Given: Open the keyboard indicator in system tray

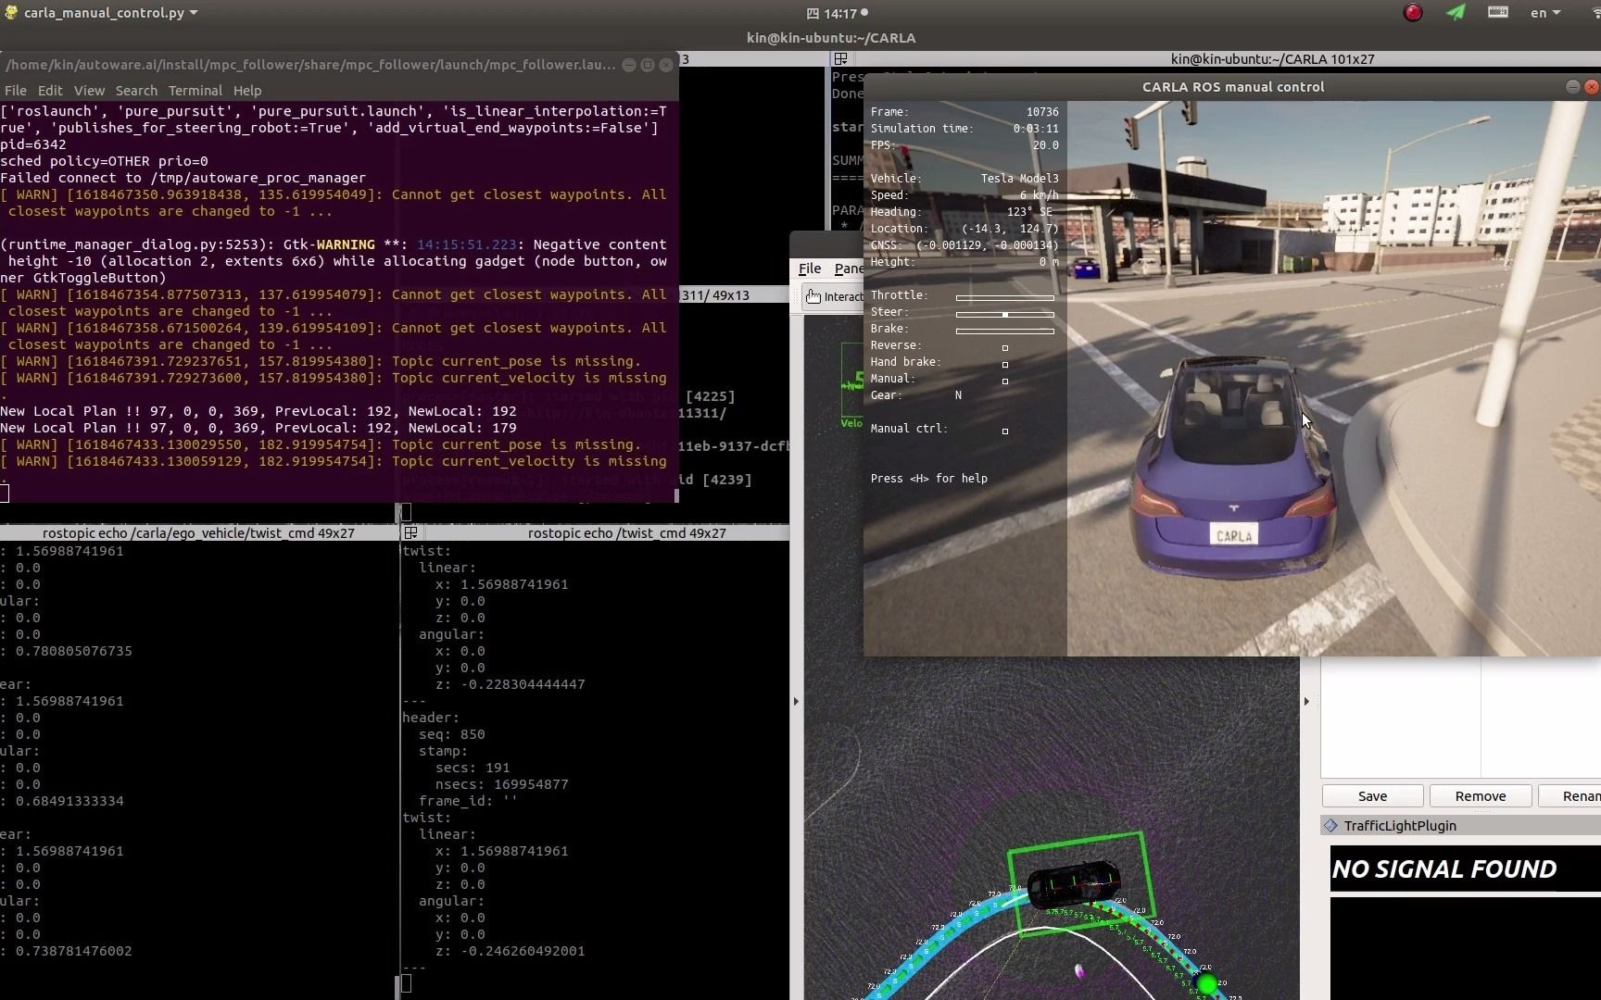Looking at the screenshot, I should click(x=1497, y=13).
